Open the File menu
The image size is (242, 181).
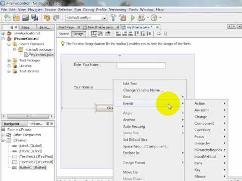[4, 10]
